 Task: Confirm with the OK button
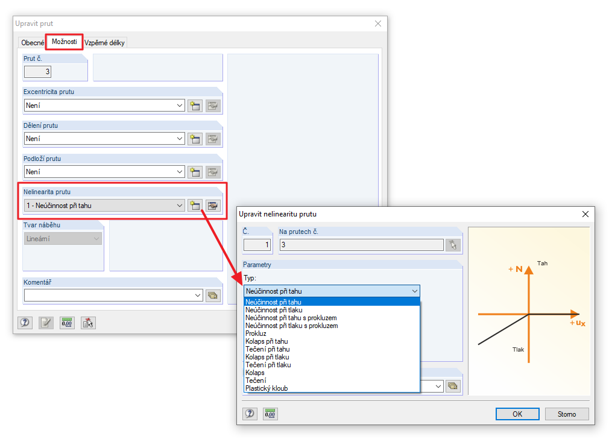(x=517, y=414)
